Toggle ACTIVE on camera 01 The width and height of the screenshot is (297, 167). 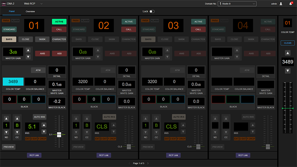tap(59, 21)
